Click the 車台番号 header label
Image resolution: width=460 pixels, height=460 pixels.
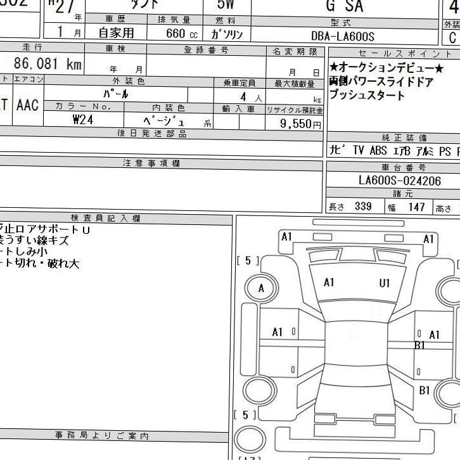tap(404, 167)
